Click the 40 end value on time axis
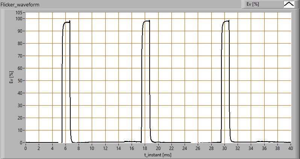Image resolution: width=300 pixels, height=159 pixels. click(x=291, y=148)
